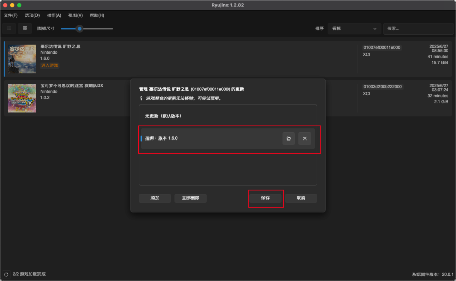Image resolution: width=456 pixels, height=281 pixels.
Task: Click 系统固件版本: 20.0.1 in status bar
Action: tap(433, 274)
